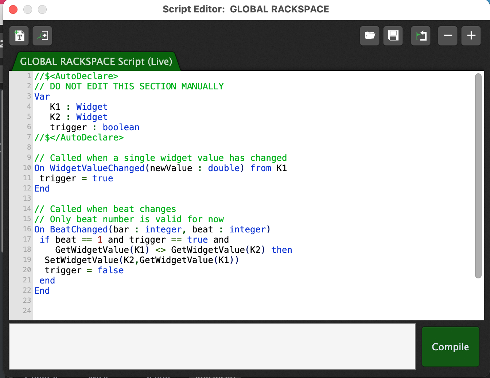Click the 'then' keyword on line 18

pyautogui.click(x=282, y=250)
